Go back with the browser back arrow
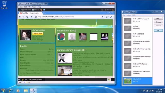This screenshot has width=165, height=93. pos(20,17)
